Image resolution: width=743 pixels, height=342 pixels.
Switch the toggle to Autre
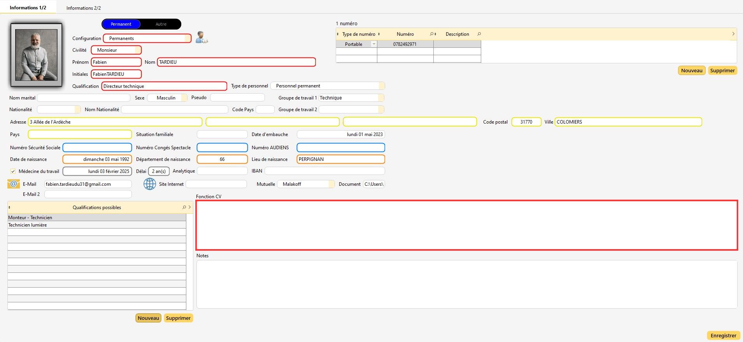(x=161, y=24)
